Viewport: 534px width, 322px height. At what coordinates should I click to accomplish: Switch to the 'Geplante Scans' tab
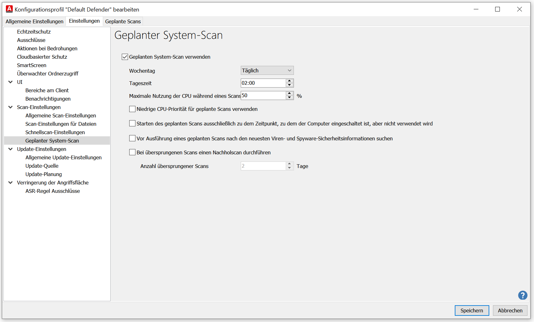[123, 21]
